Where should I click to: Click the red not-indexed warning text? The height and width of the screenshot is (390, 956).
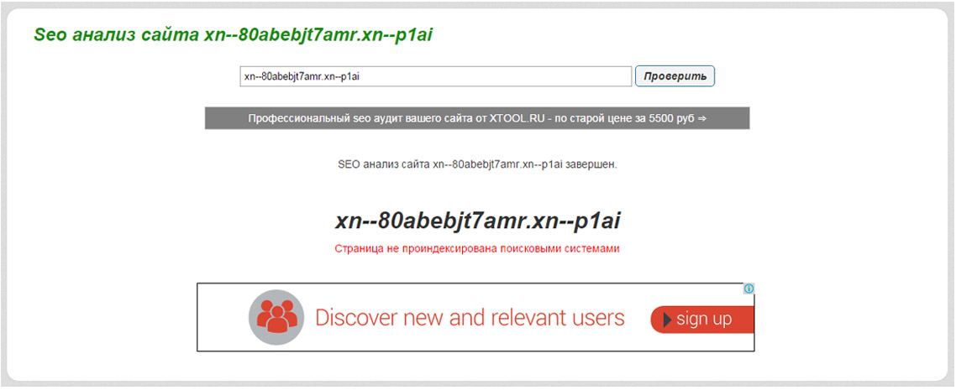click(477, 249)
